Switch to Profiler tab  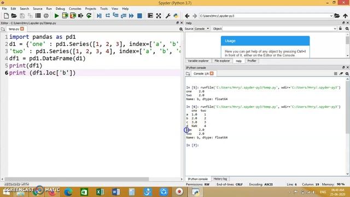pyautogui.click(x=252, y=61)
